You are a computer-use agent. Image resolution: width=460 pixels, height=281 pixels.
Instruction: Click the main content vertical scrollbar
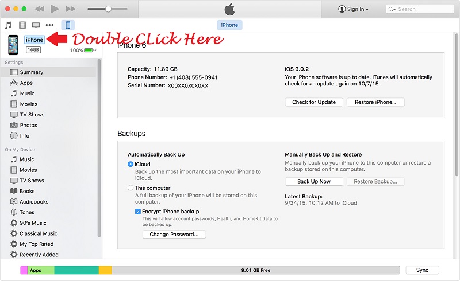[456, 106]
